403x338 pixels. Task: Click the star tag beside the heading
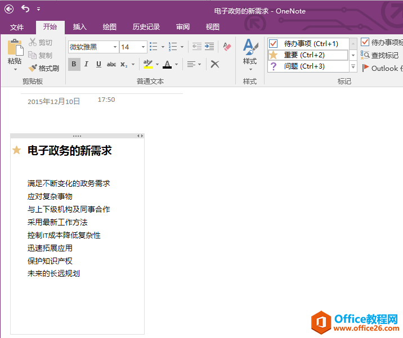(x=17, y=150)
